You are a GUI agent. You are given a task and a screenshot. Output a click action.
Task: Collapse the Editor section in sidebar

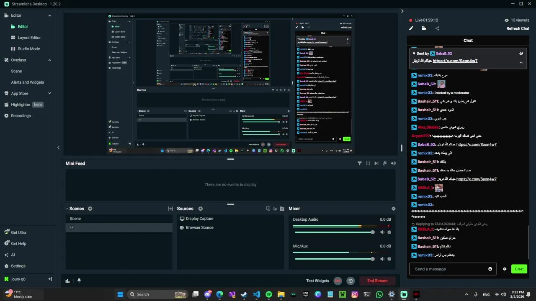point(49,15)
